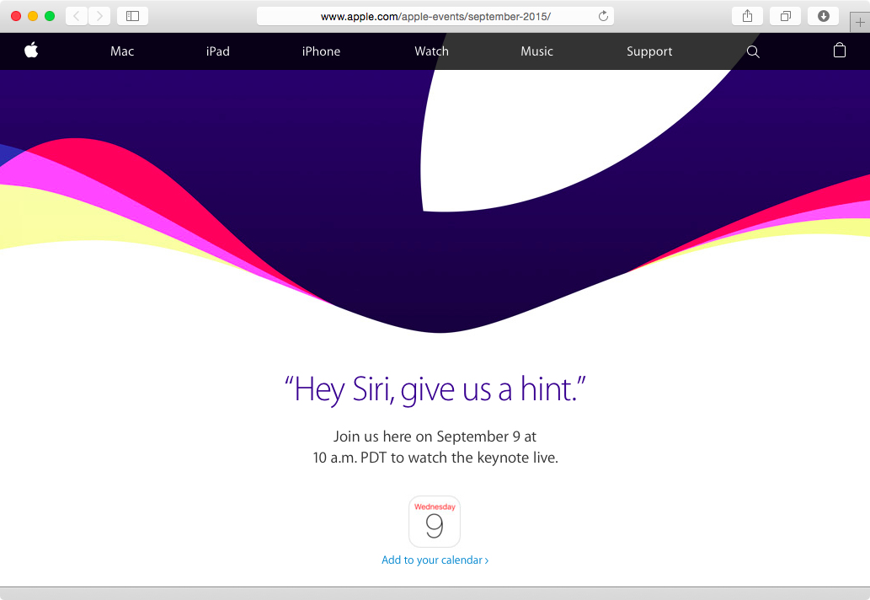Click "Join us here on September 9 at" text
This screenshot has width=870, height=600.
point(435,437)
